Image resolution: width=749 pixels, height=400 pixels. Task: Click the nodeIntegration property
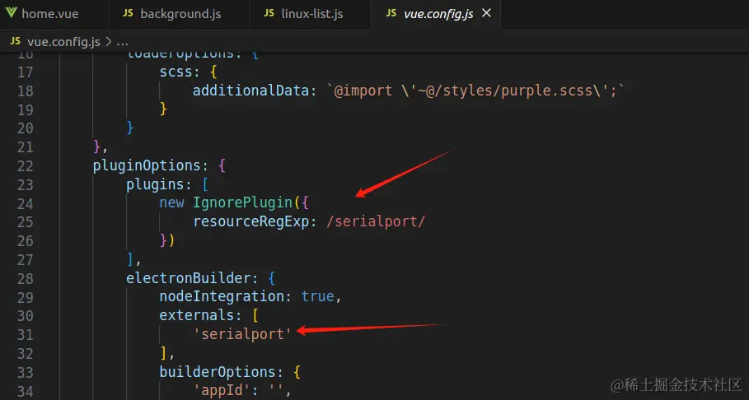(x=222, y=296)
